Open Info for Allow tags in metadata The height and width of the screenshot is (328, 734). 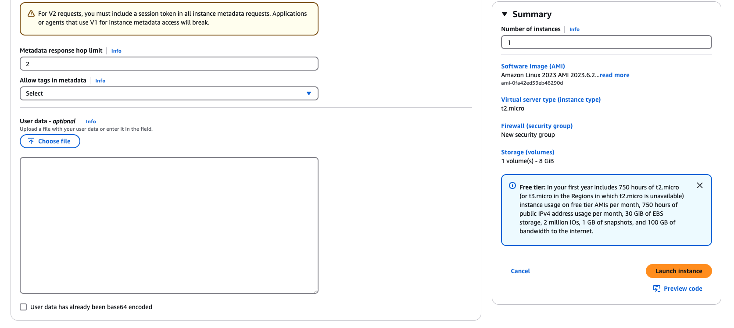click(x=100, y=81)
